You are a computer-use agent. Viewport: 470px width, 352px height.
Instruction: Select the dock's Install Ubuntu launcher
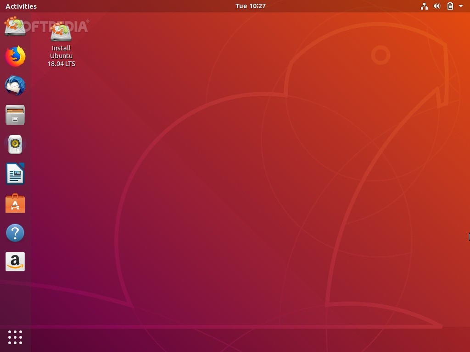pyautogui.click(x=15, y=27)
